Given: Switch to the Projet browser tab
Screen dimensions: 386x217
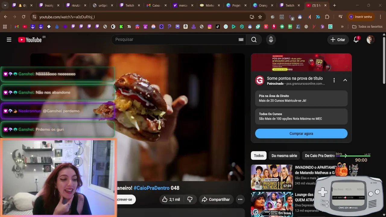Looking at the screenshot, I should (236, 5).
